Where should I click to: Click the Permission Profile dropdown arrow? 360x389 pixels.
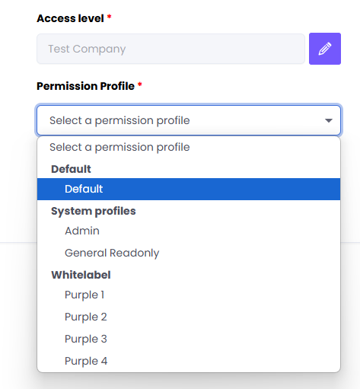(329, 120)
